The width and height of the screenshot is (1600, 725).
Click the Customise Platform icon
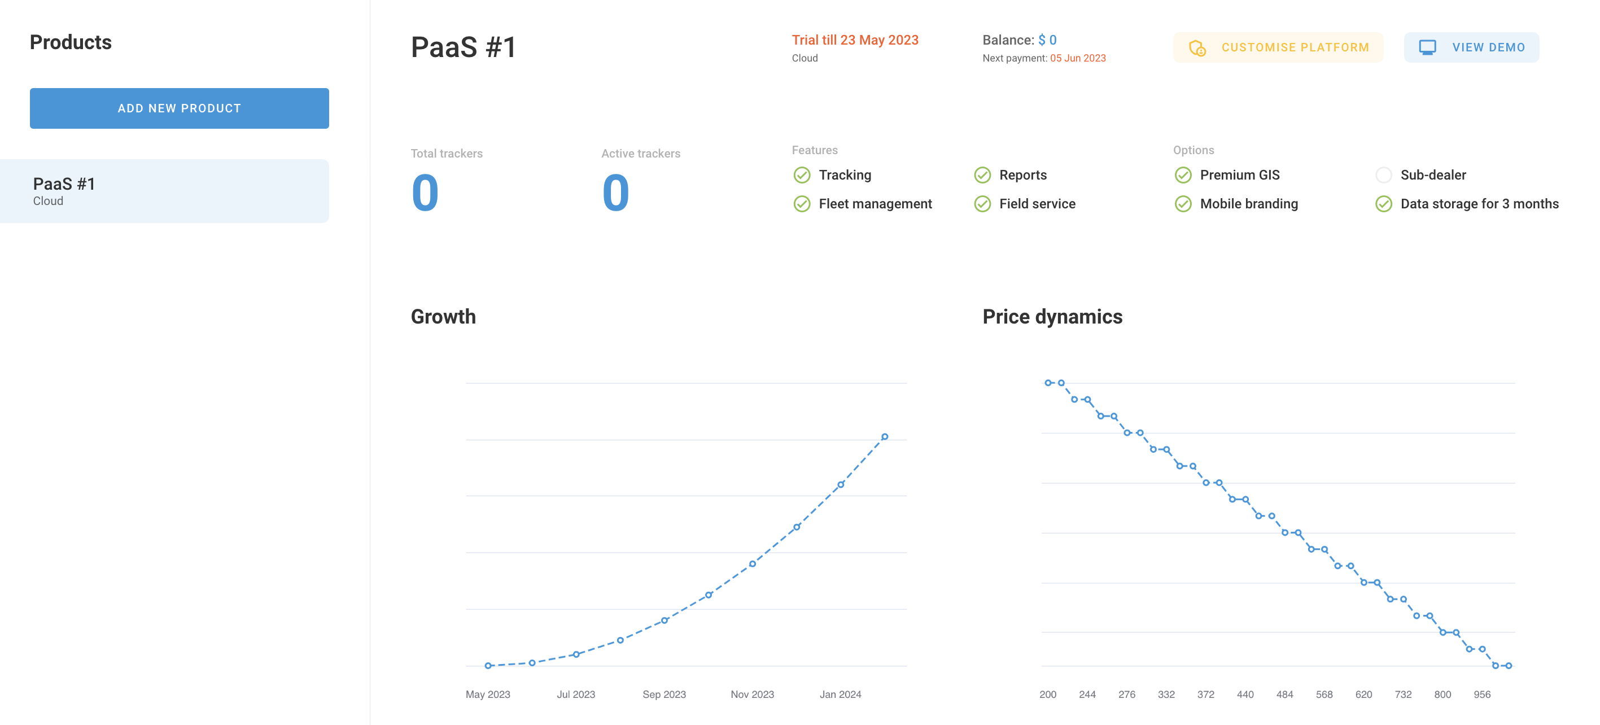coord(1197,47)
